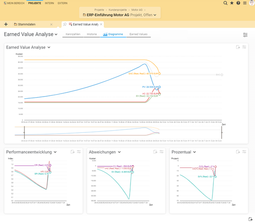The image size is (255, 223).
Task: Export the Performanceentwicklung chart
Action: [x=73, y=152]
